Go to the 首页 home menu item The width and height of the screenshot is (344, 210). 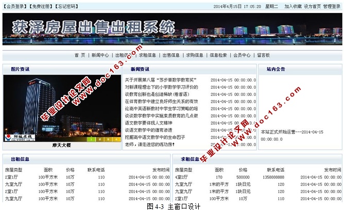coord(80,55)
